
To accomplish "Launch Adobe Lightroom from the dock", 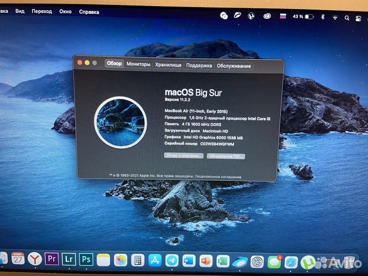I will (x=69, y=259).
